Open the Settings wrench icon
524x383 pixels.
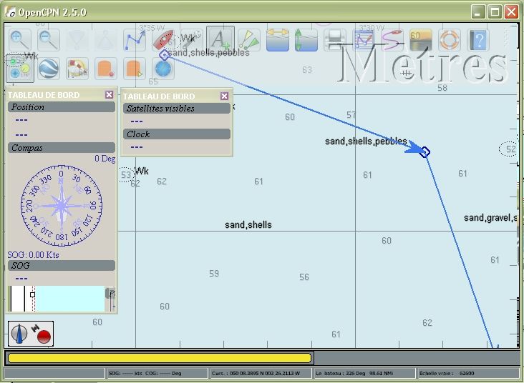191,40
